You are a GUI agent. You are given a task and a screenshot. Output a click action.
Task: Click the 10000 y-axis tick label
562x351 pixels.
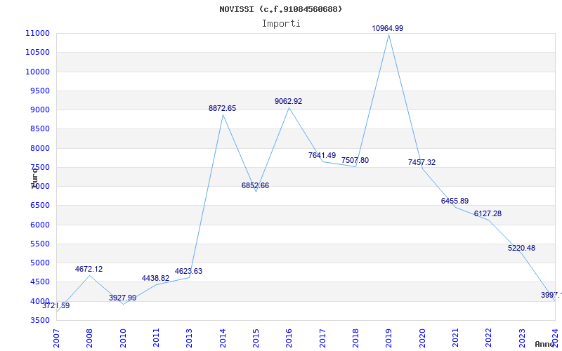pos(37,72)
